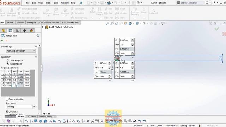Switch to the Sketch tab

(10, 23)
